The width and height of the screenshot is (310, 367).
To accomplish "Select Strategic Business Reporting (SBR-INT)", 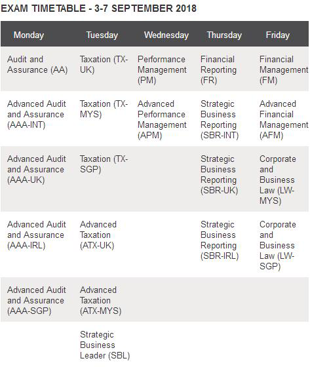I will [220, 119].
